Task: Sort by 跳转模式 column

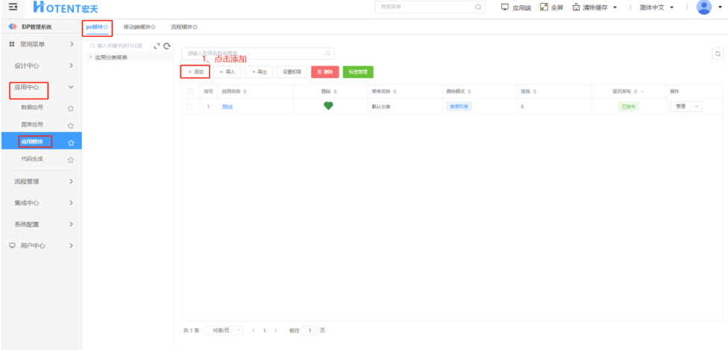Action: click(x=469, y=92)
